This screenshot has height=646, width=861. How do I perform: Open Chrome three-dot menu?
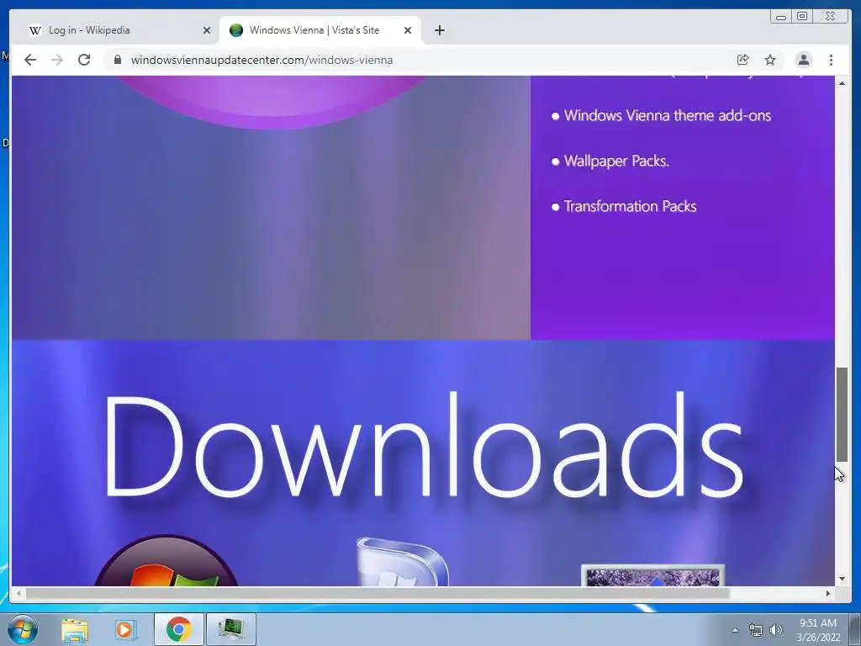831,60
